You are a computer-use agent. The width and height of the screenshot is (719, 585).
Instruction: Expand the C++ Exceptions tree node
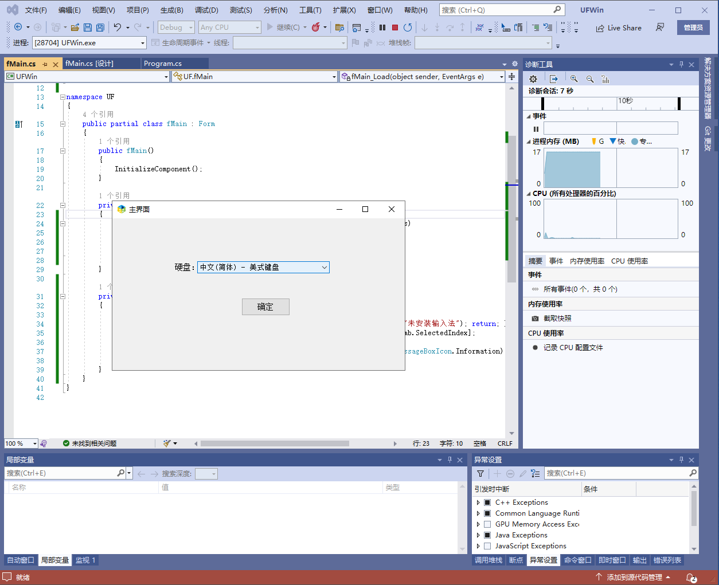pos(478,502)
